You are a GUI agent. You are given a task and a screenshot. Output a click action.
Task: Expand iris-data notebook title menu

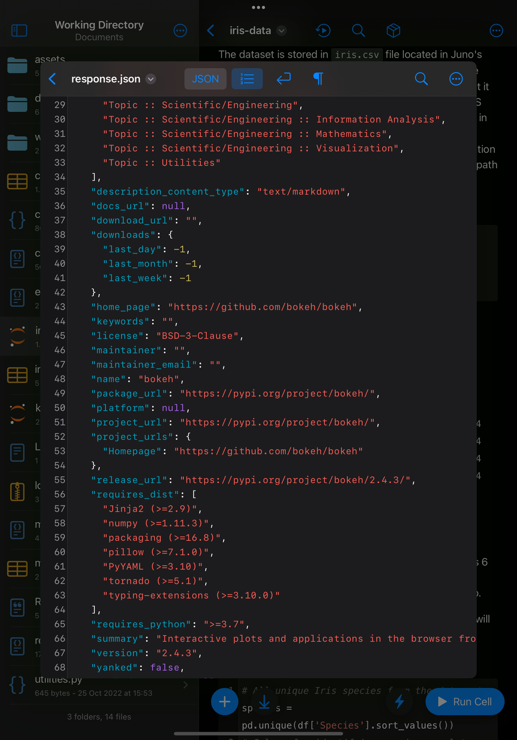[x=282, y=31]
